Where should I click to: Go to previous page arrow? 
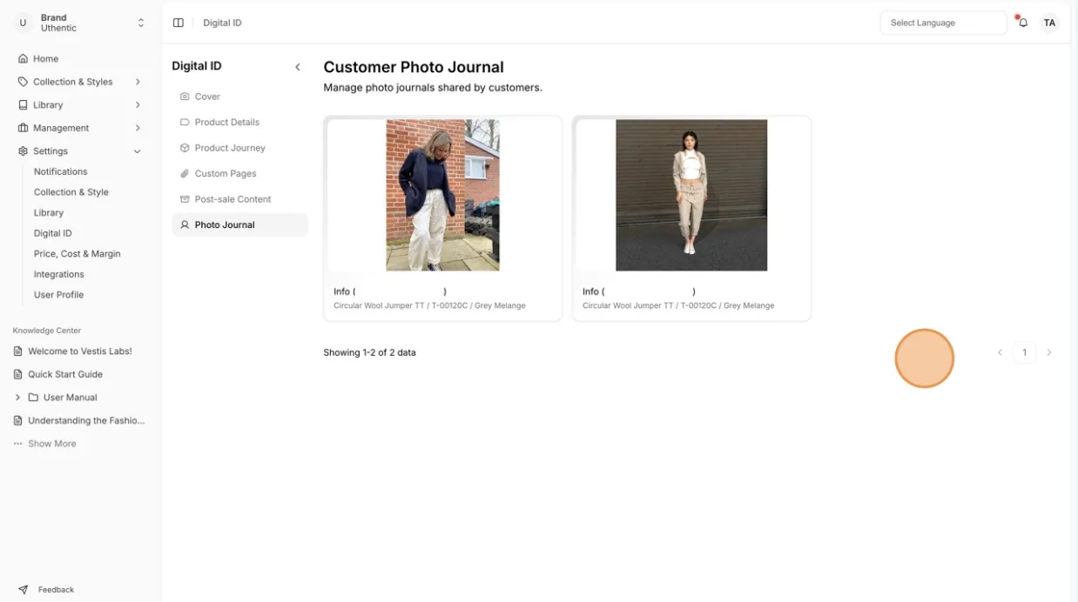(x=1000, y=352)
